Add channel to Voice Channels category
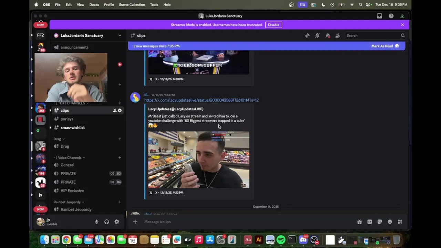 coord(120,157)
